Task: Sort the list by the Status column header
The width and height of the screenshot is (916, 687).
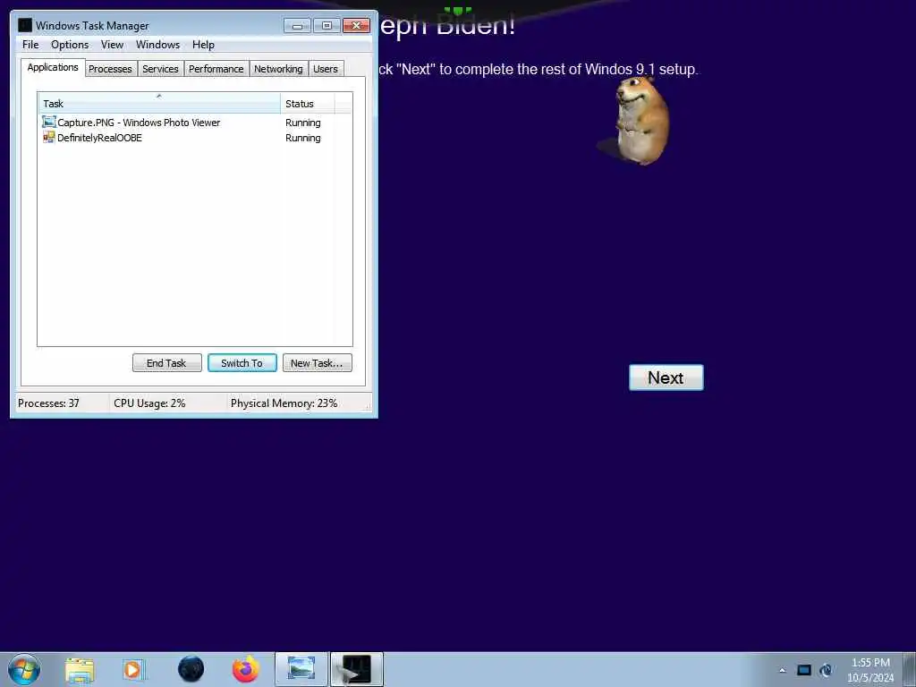Action: coord(308,104)
